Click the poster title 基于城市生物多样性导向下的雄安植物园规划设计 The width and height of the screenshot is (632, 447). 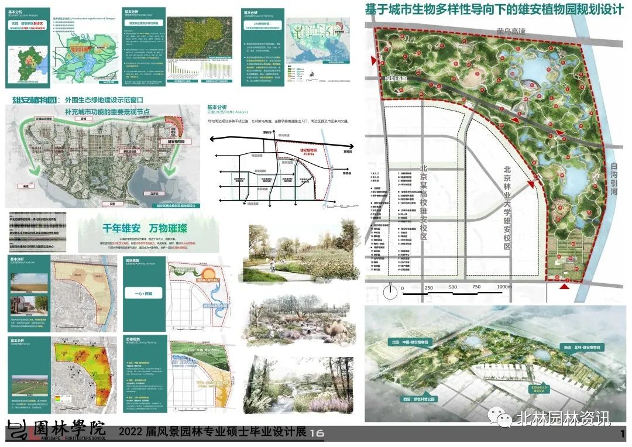point(494,9)
